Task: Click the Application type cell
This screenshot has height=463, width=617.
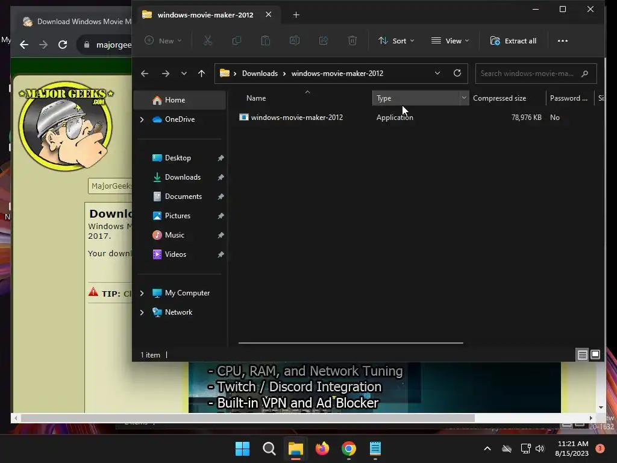Action: pos(395,118)
